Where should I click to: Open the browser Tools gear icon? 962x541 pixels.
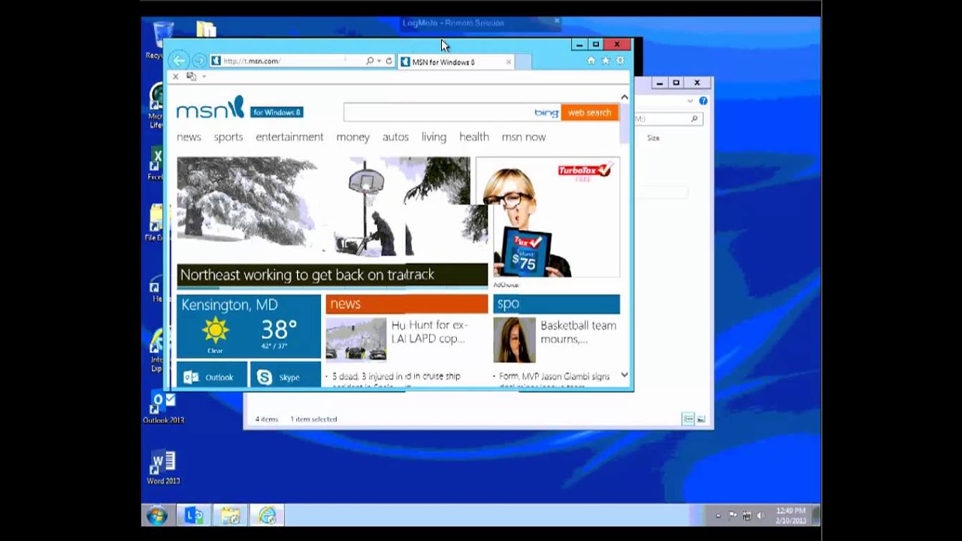[620, 61]
